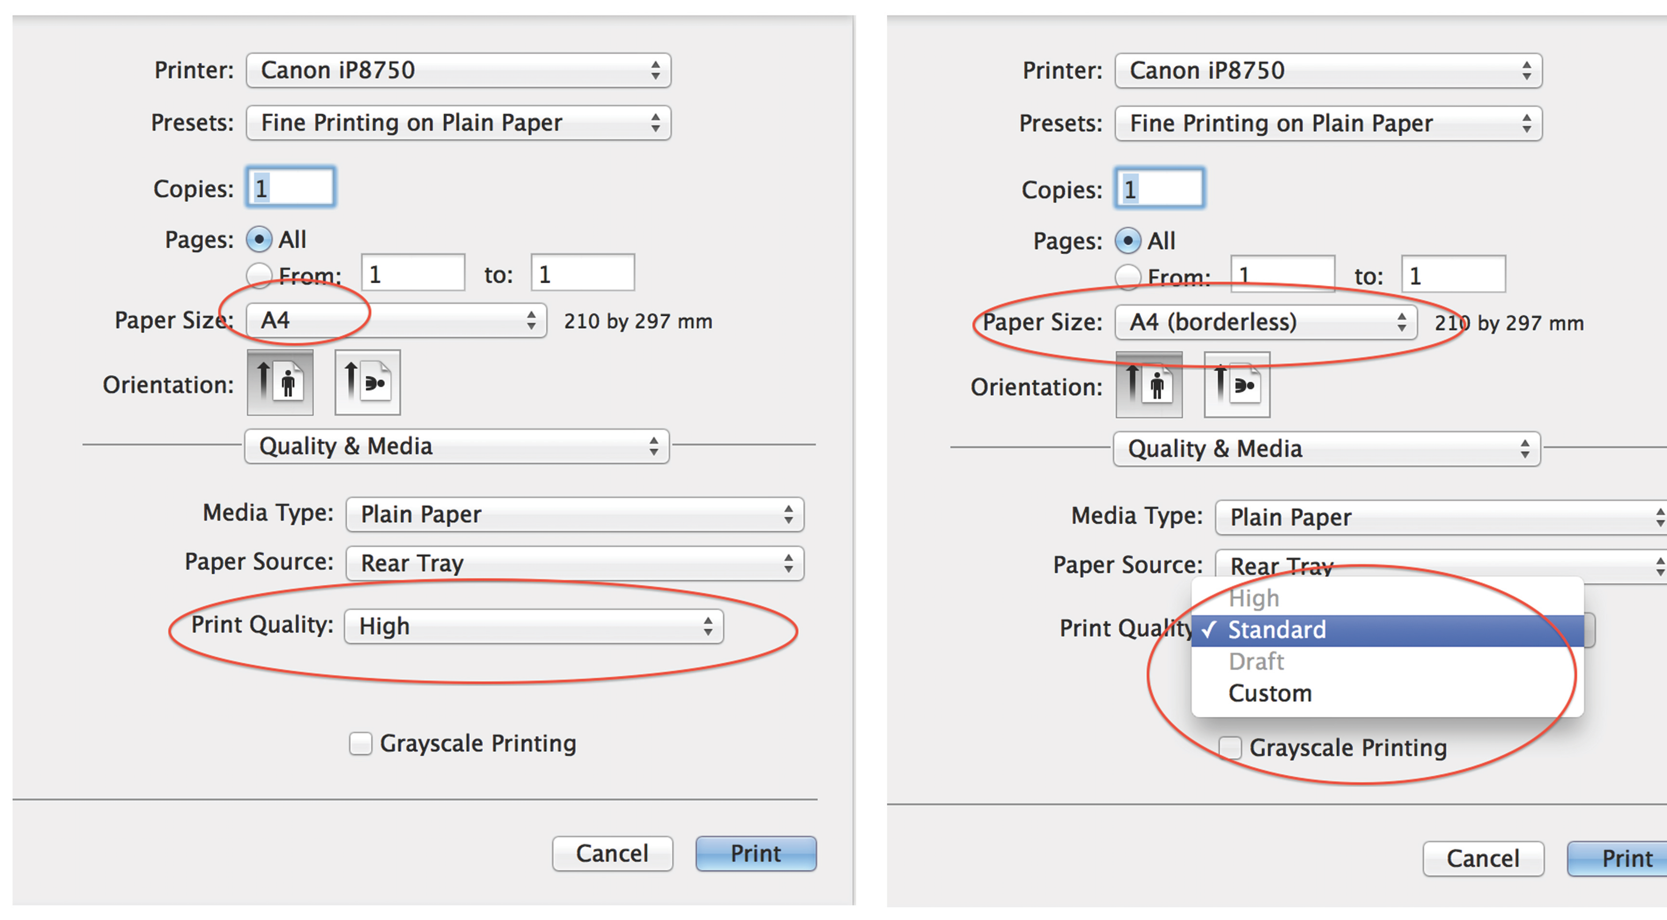Select landscape orientation icon in right dialog

pyautogui.click(x=1237, y=385)
